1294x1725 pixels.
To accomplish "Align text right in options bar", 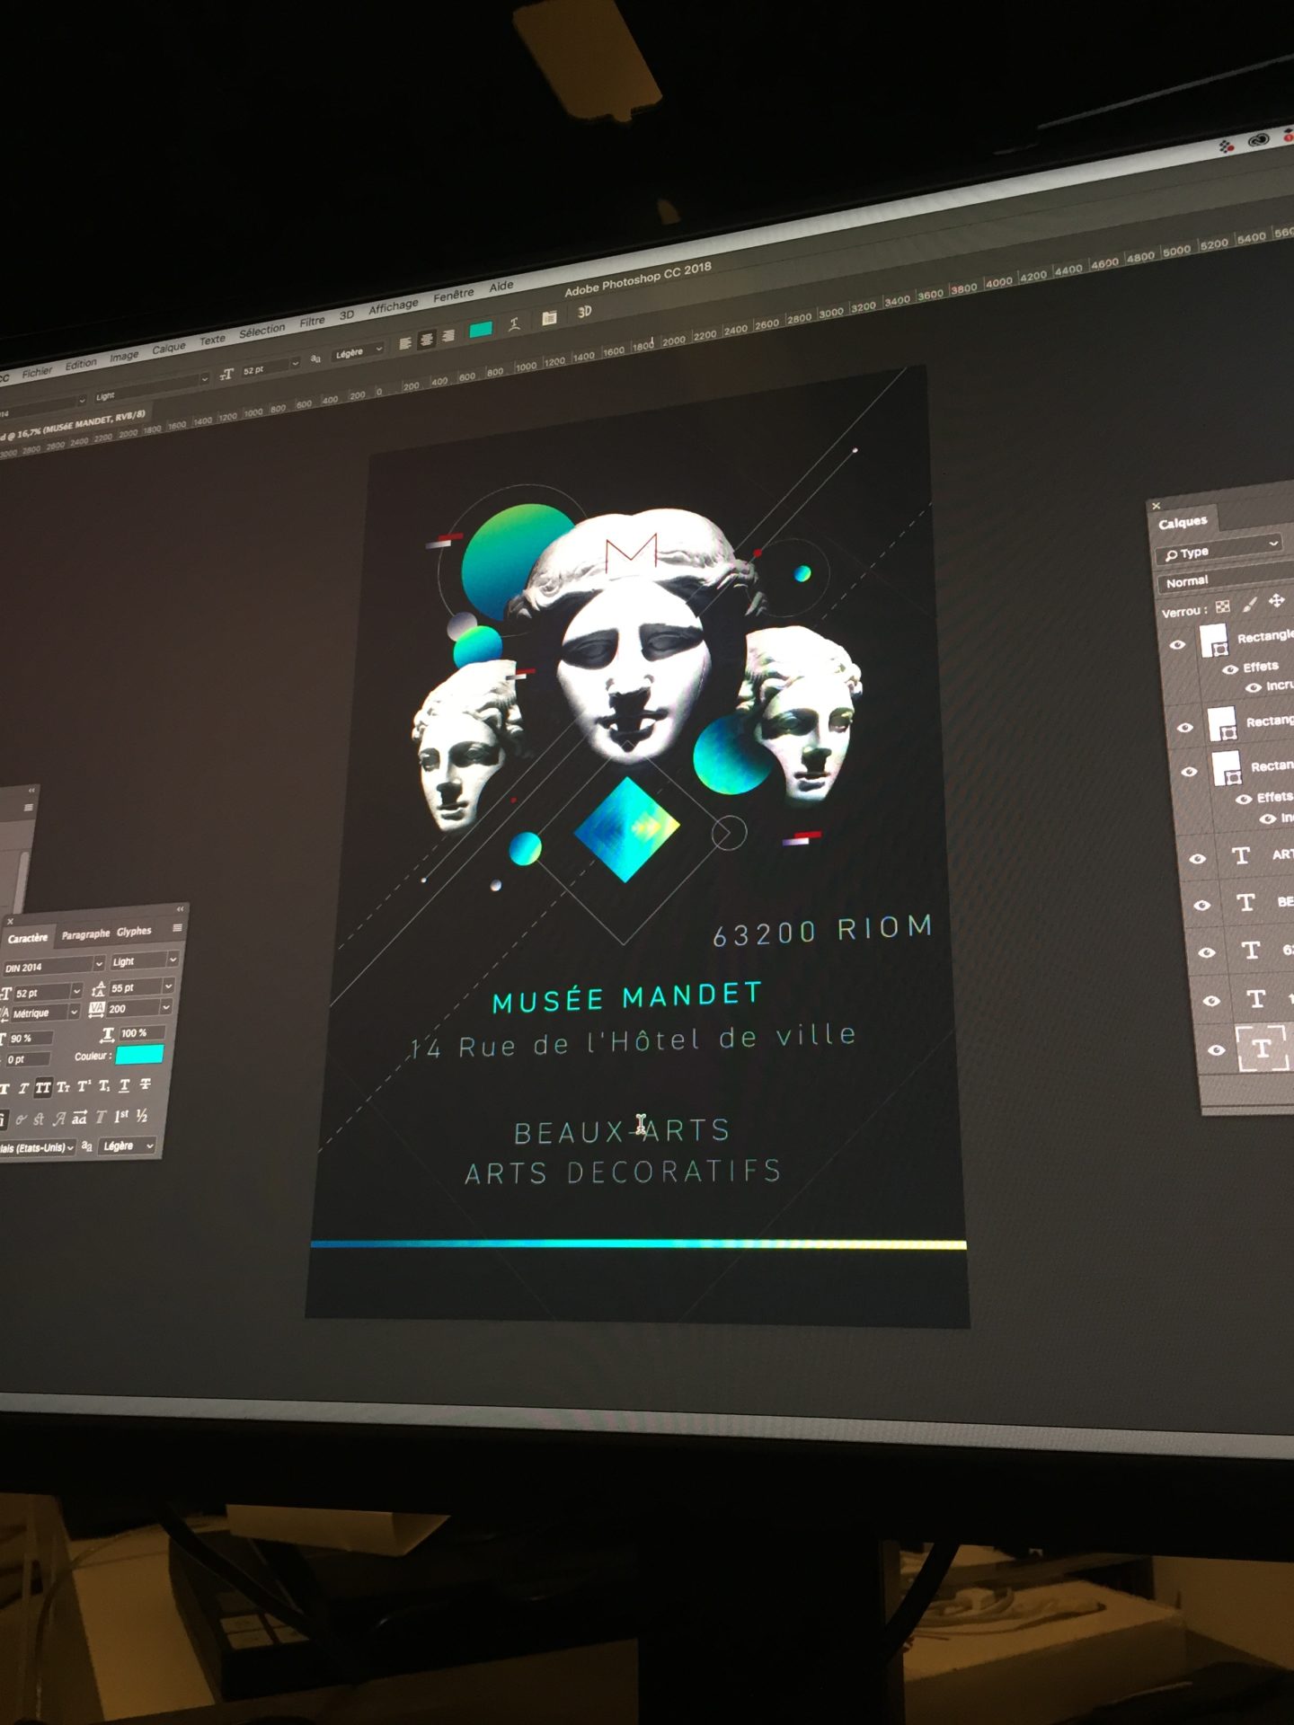I will click(447, 335).
